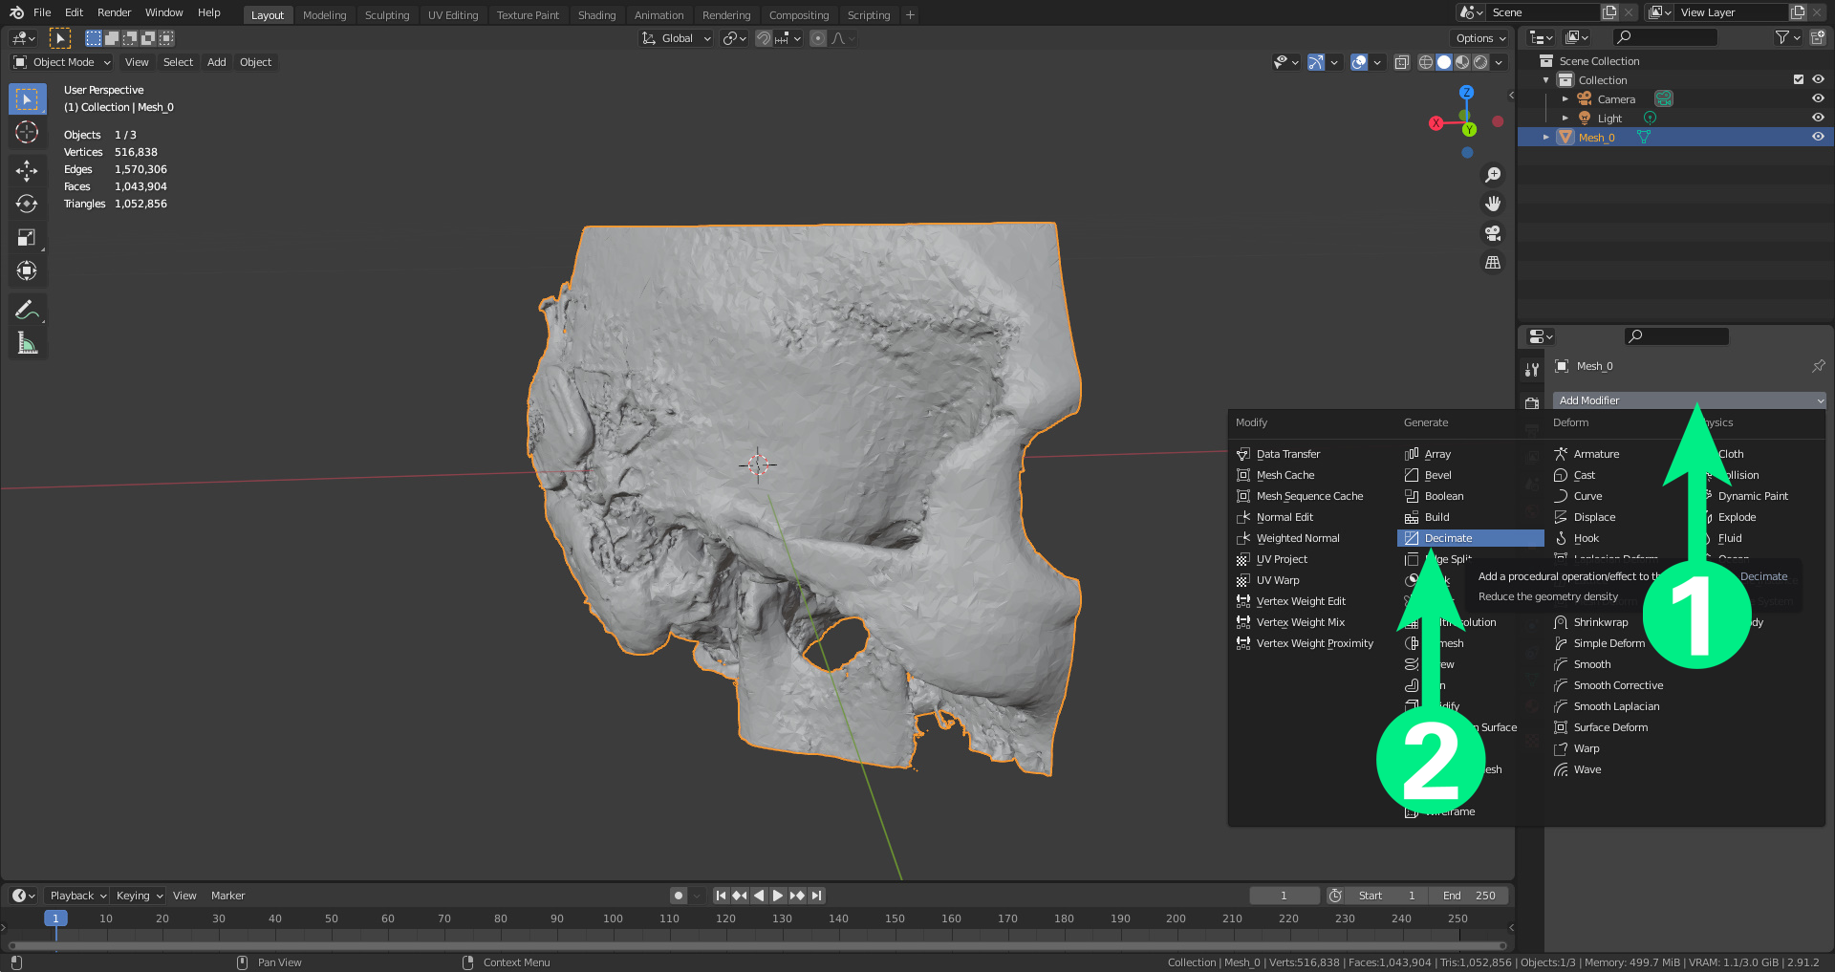
Task: Hide the Camera object in the outliner
Action: pyautogui.click(x=1818, y=98)
